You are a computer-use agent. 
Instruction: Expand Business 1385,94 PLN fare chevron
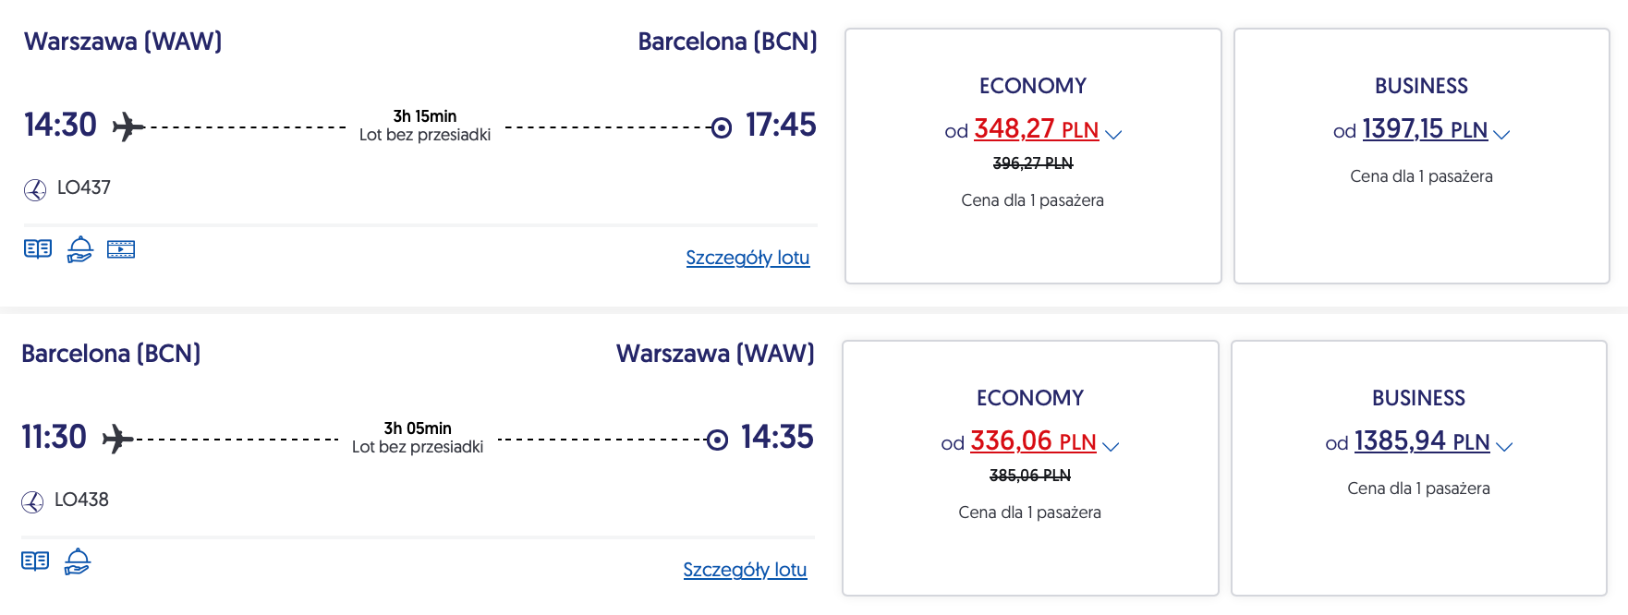pos(1505,447)
